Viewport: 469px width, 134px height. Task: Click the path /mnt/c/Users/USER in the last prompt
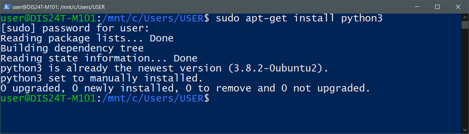click(152, 98)
